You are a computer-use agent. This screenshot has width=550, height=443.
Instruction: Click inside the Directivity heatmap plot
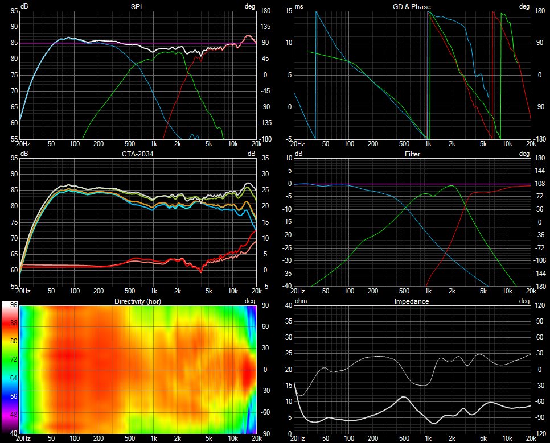(x=138, y=370)
